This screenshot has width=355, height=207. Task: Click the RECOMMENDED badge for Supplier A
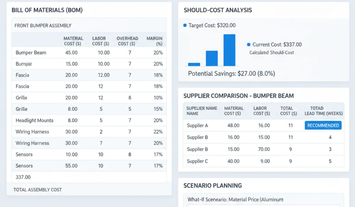point(323,125)
